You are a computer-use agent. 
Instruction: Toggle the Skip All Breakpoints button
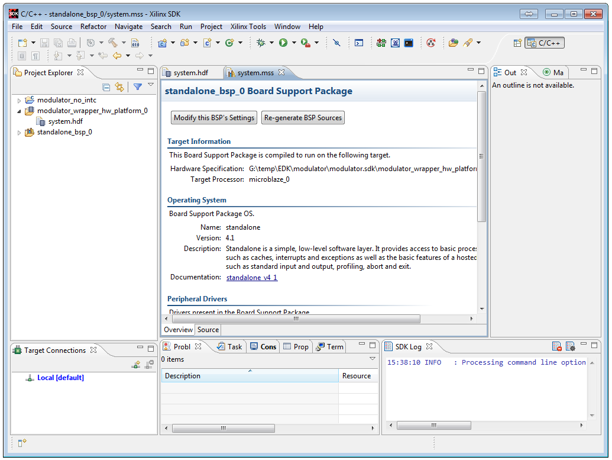(336, 43)
